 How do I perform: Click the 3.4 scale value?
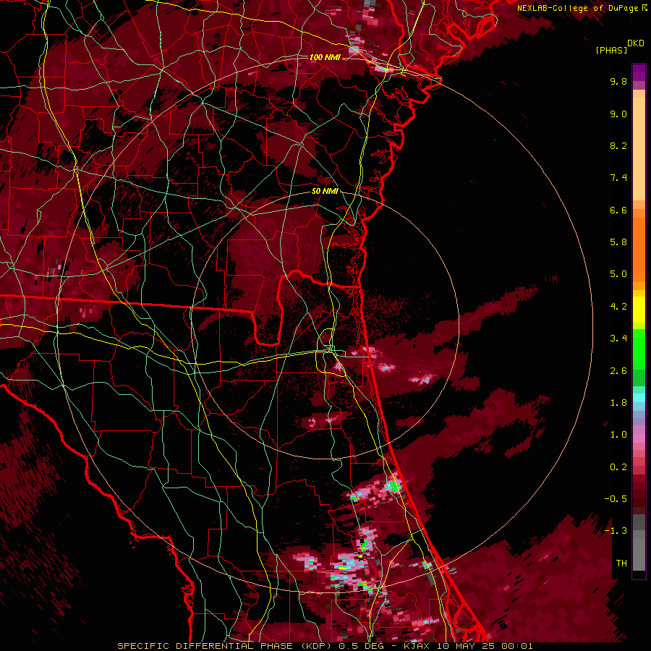(618, 339)
